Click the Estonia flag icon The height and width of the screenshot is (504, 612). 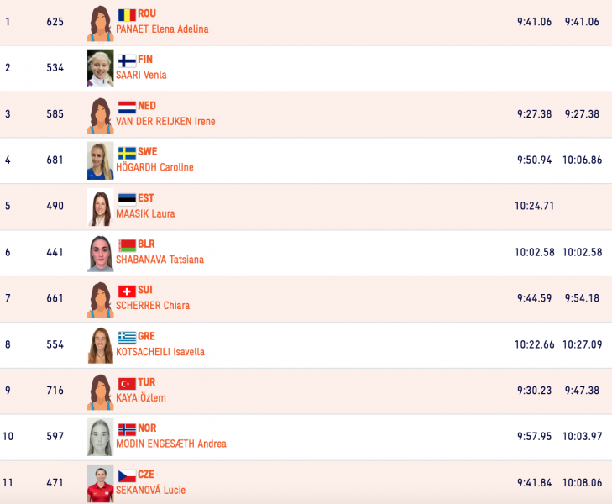[x=127, y=199]
